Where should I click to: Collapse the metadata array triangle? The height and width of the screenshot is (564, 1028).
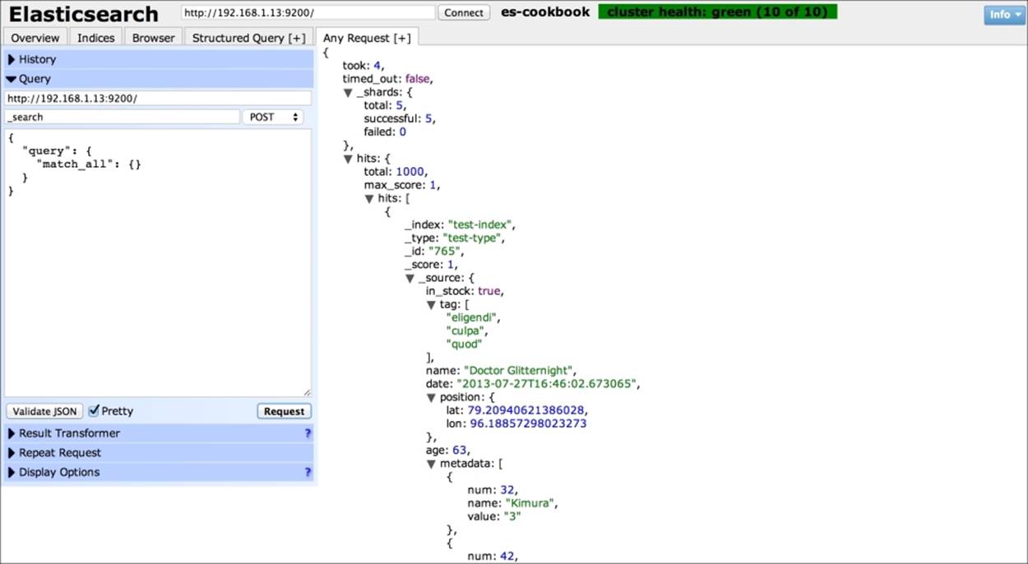[x=431, y=464]
